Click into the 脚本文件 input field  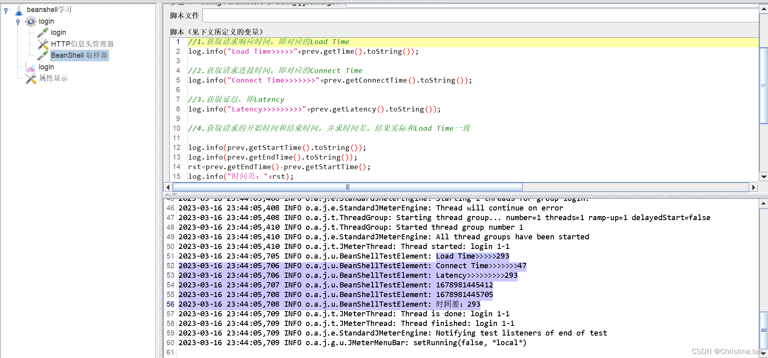click(x=480, y=16)
